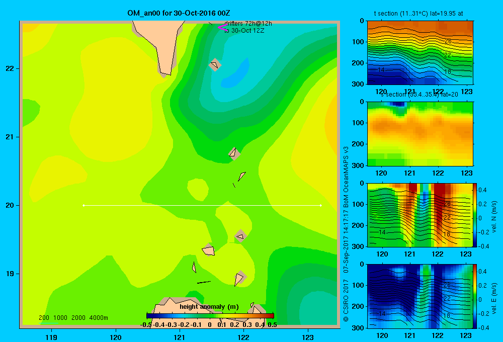Image resolution: width=503 pixels, height=342 pixels.
Task: Click the 0.4 tick on vel. N colorbar
Action: point(482,190)
